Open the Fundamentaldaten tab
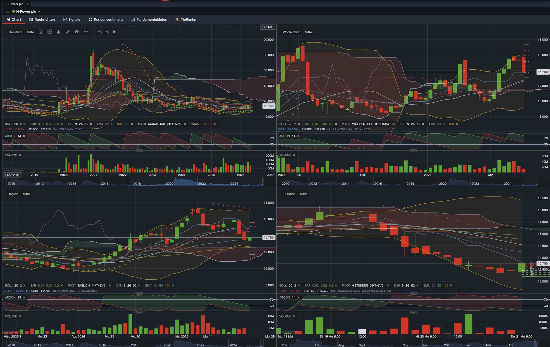This screenshot has height=347, width=550. 149,19
